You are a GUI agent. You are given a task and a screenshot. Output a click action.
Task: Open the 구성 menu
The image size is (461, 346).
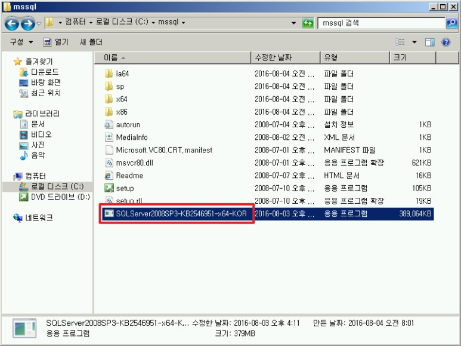[x=21, y=42]
